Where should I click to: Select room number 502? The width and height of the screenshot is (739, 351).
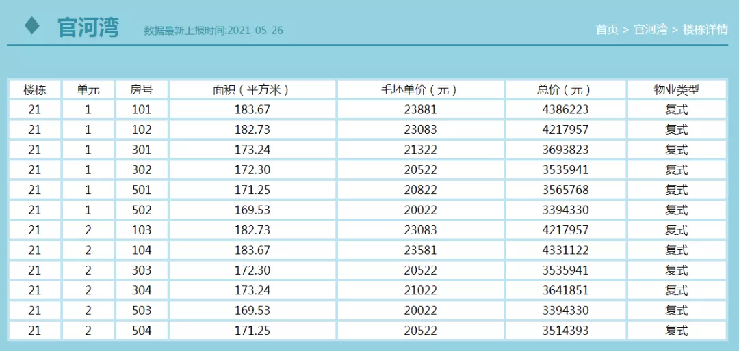pyautogui.click(x=142, y=210)
